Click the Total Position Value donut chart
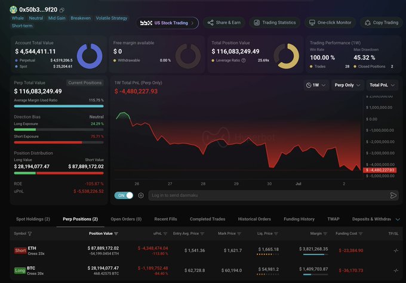Image resolution: width=406 pixels, height=283 pixels. click(287, 56)
